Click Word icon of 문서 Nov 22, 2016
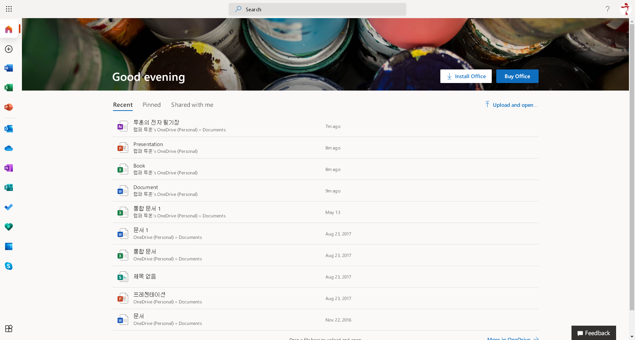The height and width of the screenshot is (340, 635). pos(122,320)
